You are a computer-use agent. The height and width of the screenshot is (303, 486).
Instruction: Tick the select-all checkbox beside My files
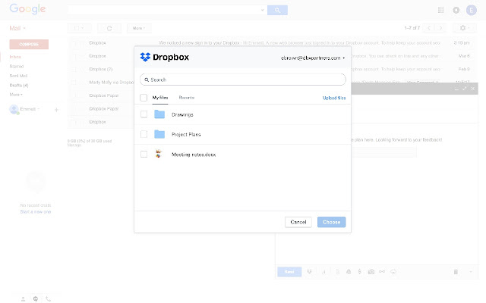point(144,98)
